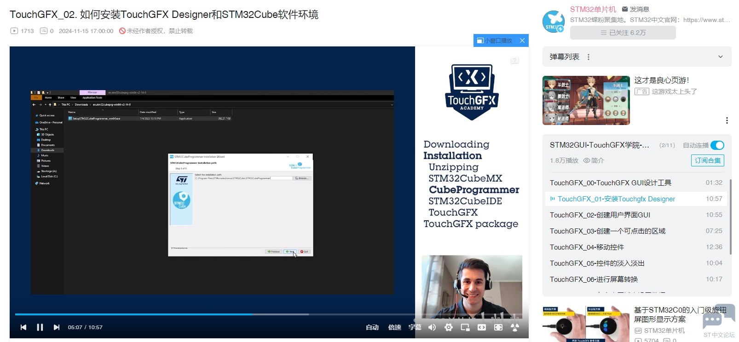Click the Name column header in File Explorer

(72, 112)
